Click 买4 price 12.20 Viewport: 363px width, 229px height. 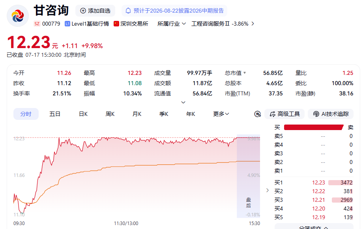318,209
